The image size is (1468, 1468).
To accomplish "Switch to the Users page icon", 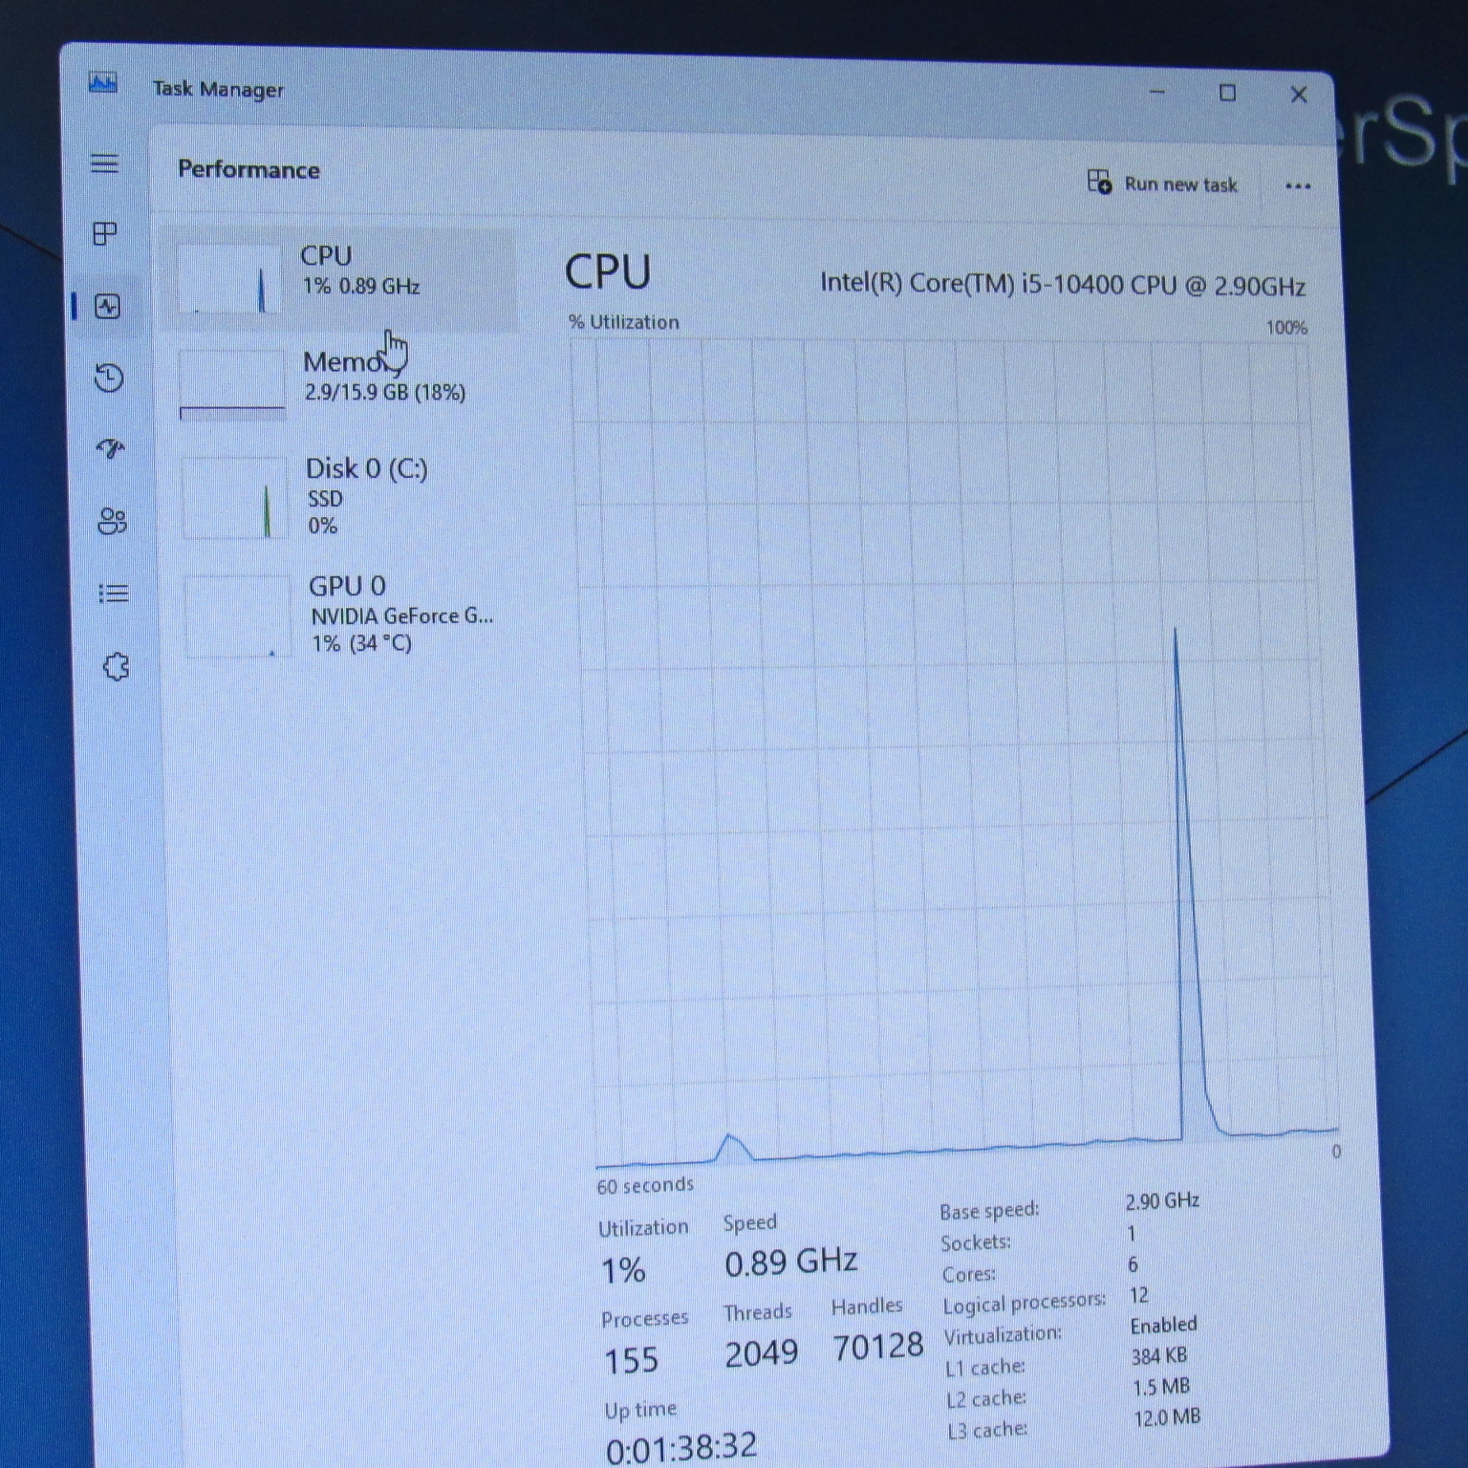I will (x=112, y=521).
